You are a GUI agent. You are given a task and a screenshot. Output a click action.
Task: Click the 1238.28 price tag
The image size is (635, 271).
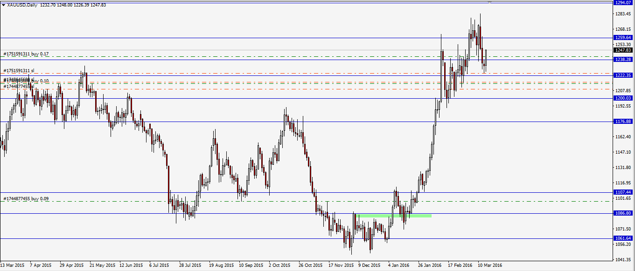pos(623,60)
